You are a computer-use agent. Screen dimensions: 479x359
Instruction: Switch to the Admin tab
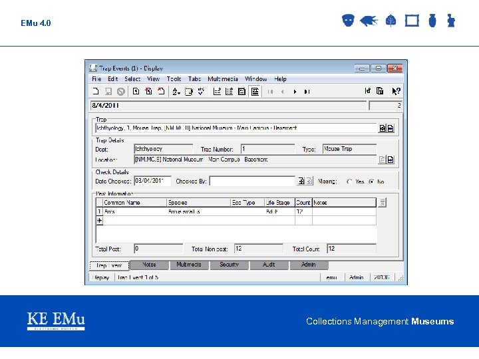tap(309, 265)
